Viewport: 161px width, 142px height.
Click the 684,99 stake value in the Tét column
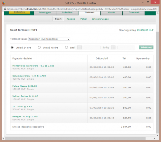(127, 118)
